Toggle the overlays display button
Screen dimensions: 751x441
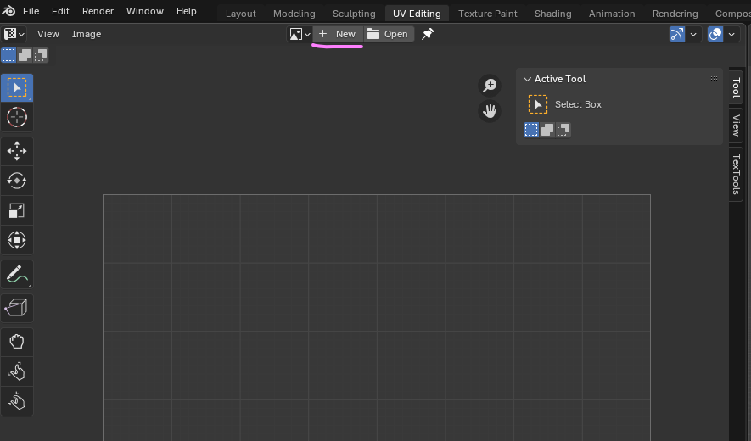[x=715, y=34]
